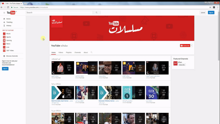Switch to the Videos tab
Image resolution: width=220 pixels, height=124 pixels.
pyautogui.click(x=61, y=52)
